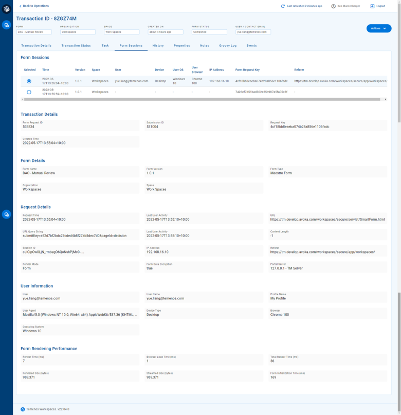Click the horizontal table scrollbar
The height and width of the screenshot is (415, 401).
click(x=202, y=100)
